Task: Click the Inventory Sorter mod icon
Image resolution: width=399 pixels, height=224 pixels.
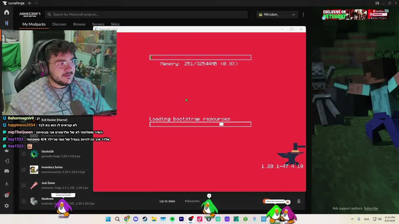Action: 34,170
